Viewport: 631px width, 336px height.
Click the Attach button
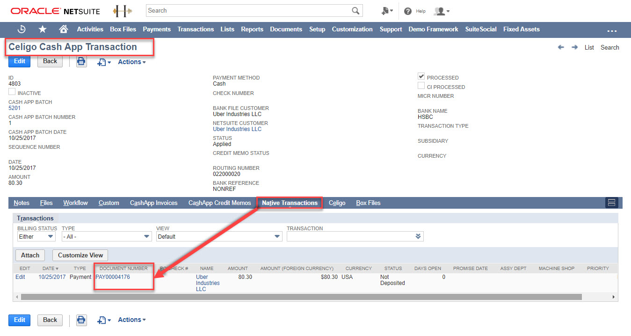click(30, 255)
